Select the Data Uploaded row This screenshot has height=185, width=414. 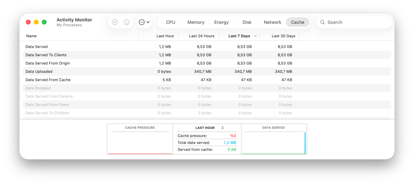point(39,71)
